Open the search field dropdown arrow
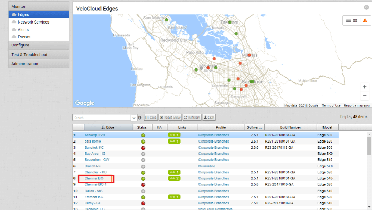The image size is (373, 211). (x=134, y=118)
